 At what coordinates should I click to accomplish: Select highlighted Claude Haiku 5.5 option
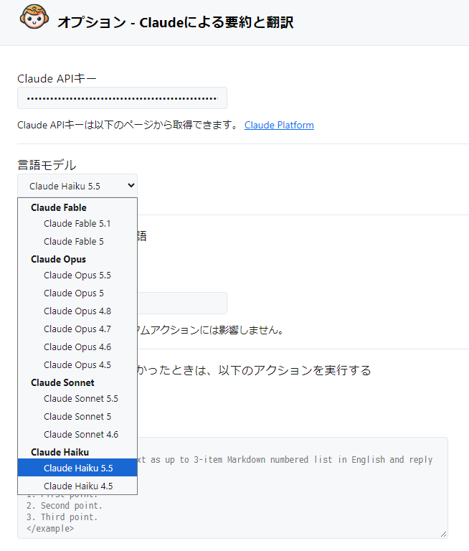pyautogui.click(x=77, y=468)
